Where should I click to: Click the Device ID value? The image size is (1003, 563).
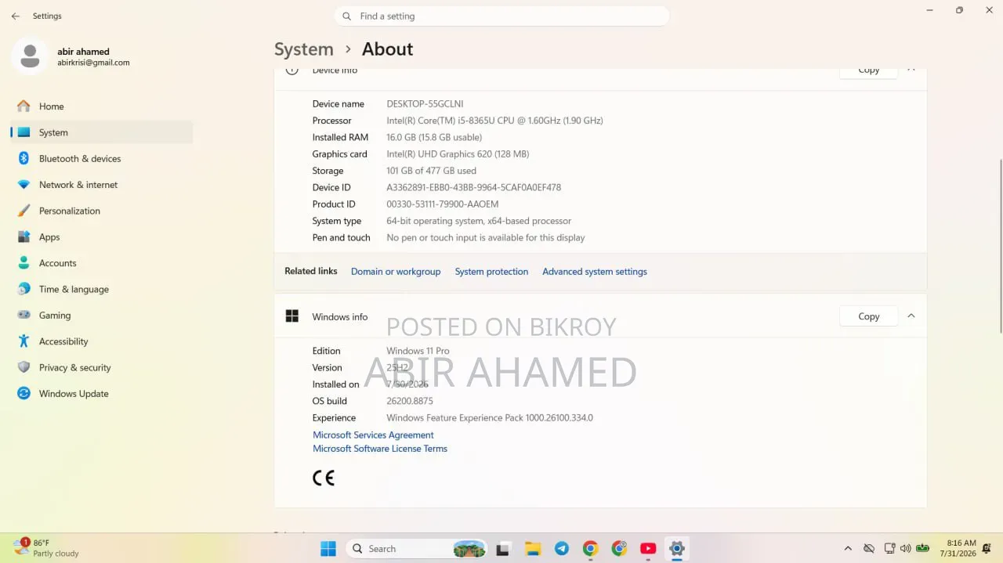coord(473,188)
